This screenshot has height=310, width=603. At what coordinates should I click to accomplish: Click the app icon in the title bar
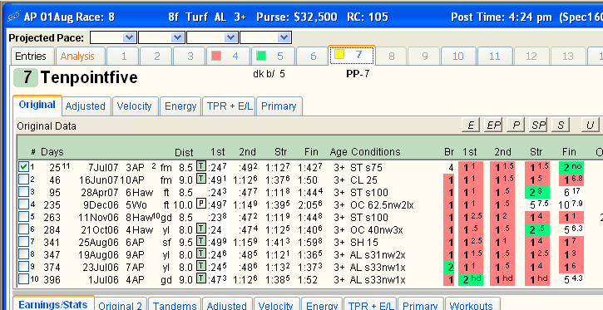(14, 17)
